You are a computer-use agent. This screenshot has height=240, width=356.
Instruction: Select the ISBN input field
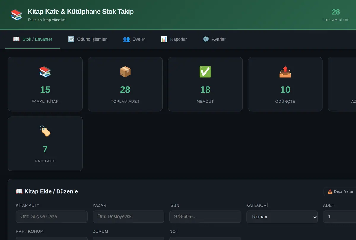point(205,217)
